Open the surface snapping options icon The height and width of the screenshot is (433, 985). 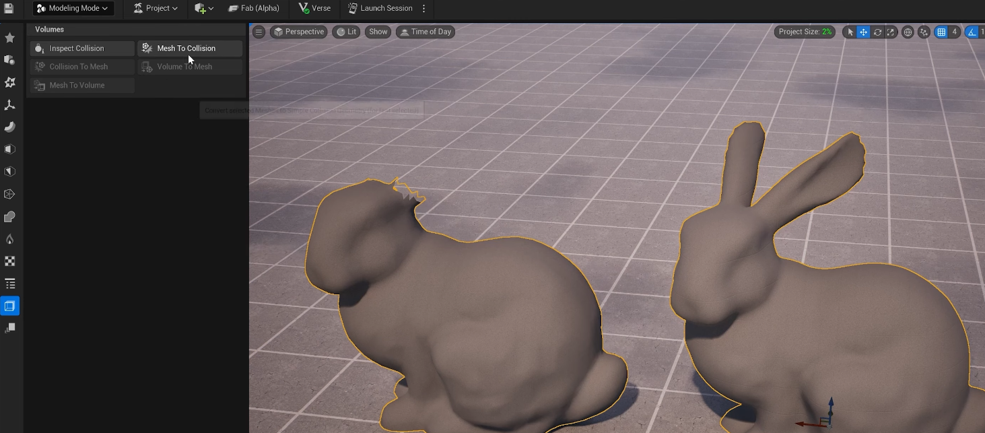[924, 32]
